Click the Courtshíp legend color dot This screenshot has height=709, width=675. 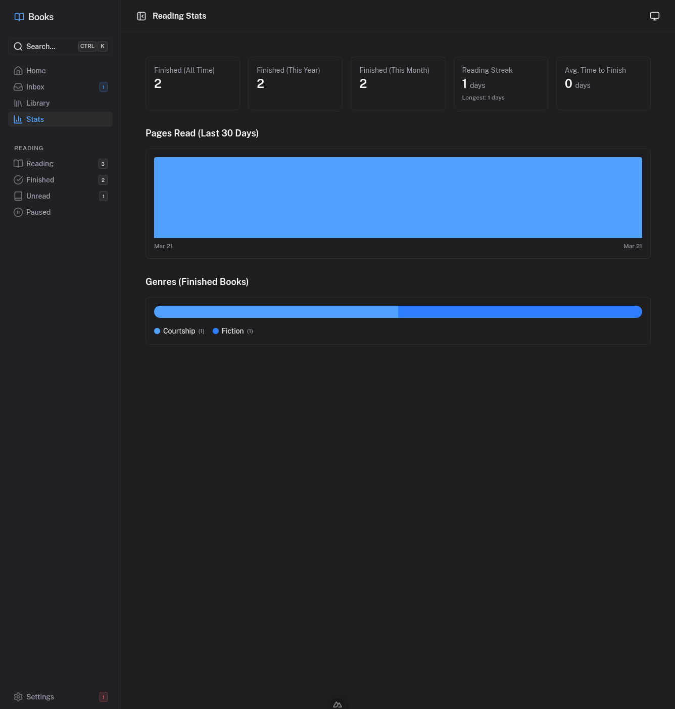point(157,331)
